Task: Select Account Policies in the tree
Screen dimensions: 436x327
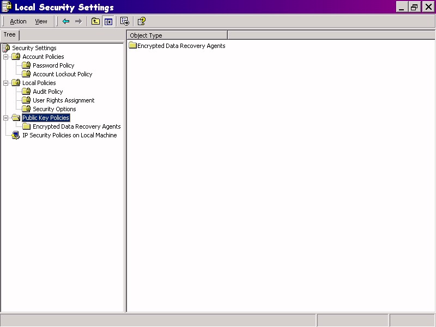Action: (x=43, y=57)
